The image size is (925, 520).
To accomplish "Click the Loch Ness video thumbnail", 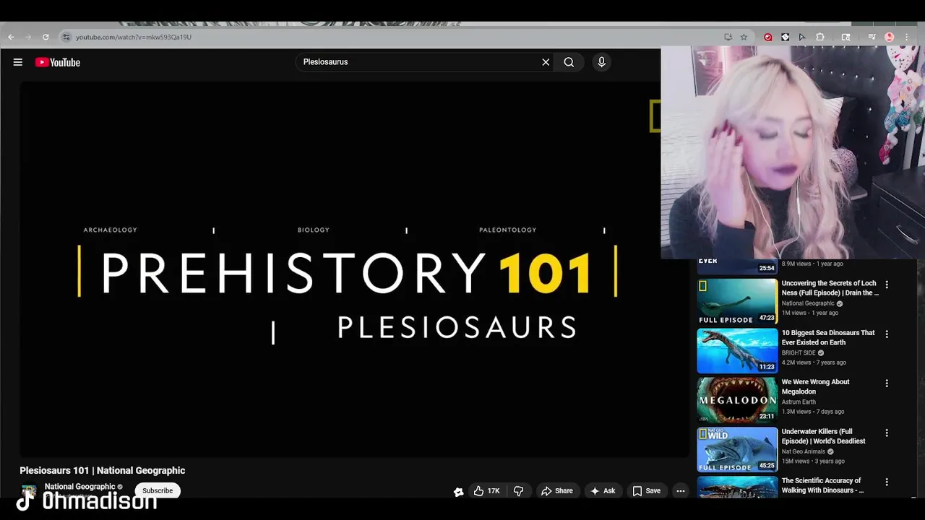I will 737,301.
